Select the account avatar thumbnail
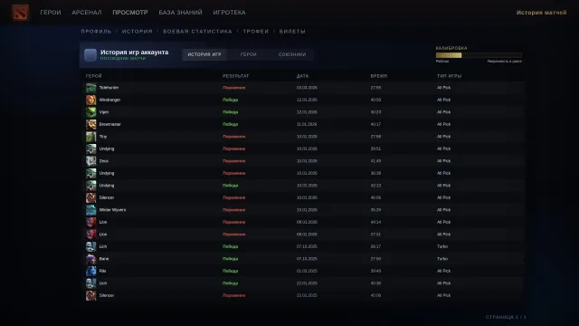This screenshot has width=579, height=326. tap(90, 55)
